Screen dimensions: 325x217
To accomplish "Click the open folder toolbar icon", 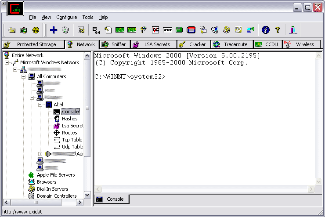I will tap(12, 30).
